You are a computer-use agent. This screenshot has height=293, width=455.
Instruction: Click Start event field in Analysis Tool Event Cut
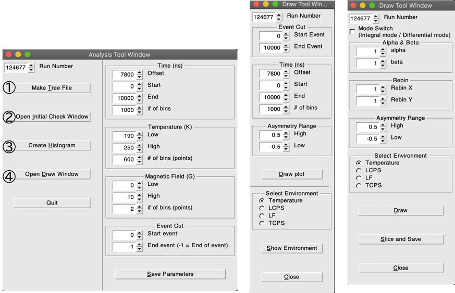(125, 235)
